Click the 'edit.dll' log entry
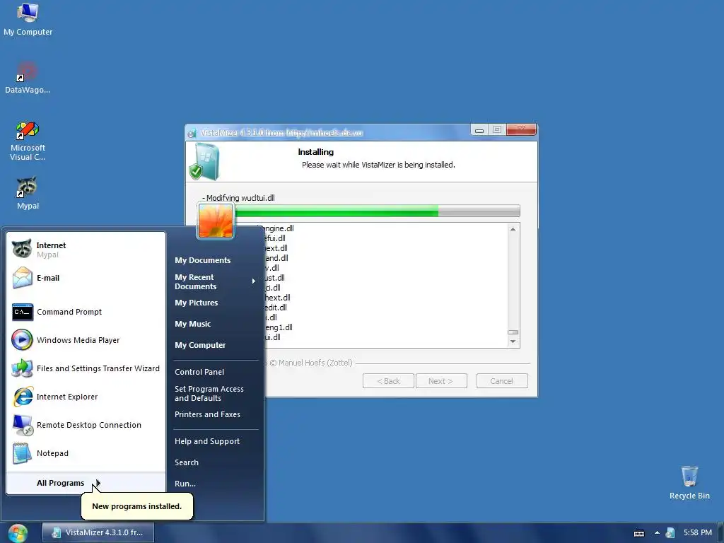Viewport: 724px width, 543px height. click(x=275, y=308)
